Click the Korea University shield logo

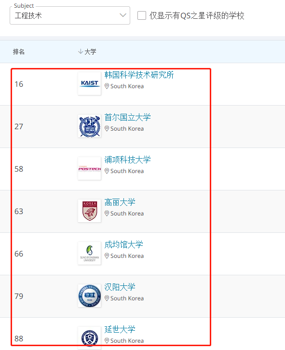point(89,211)
